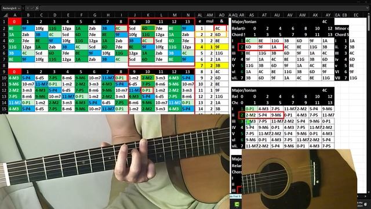Click the formula bar Cancel X icon
This screenshot has width=371, height=209.
point(28,8)
